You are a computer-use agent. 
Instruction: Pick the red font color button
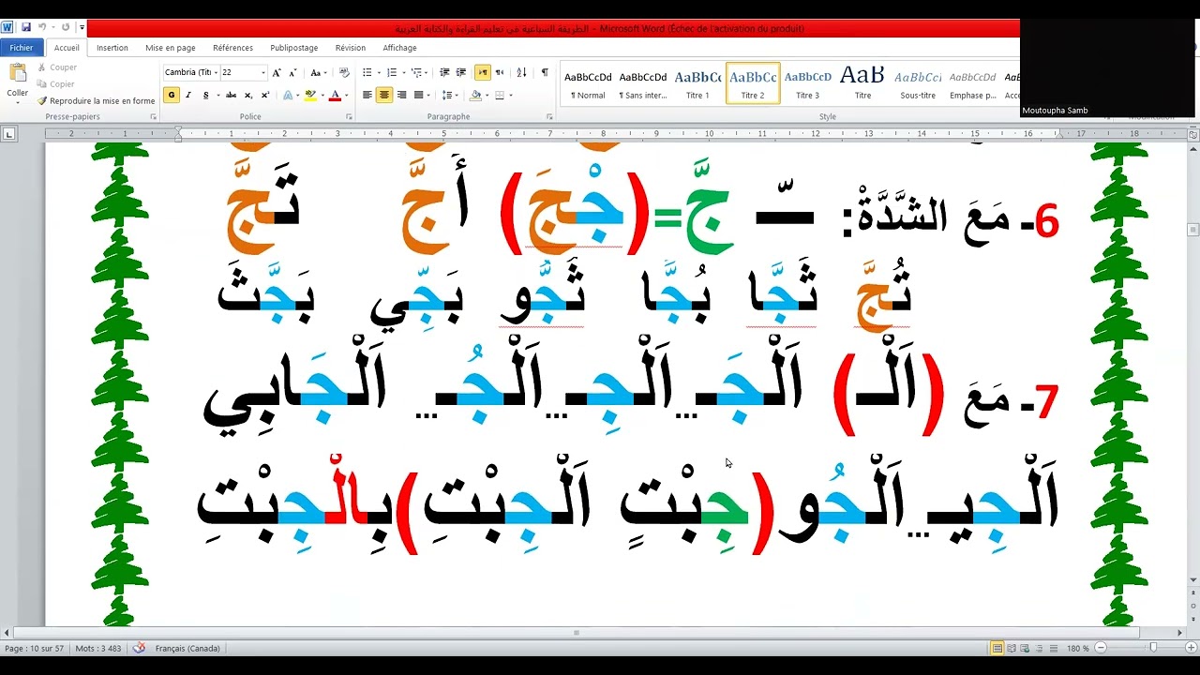pyautogui.click(x=335, y=95)
